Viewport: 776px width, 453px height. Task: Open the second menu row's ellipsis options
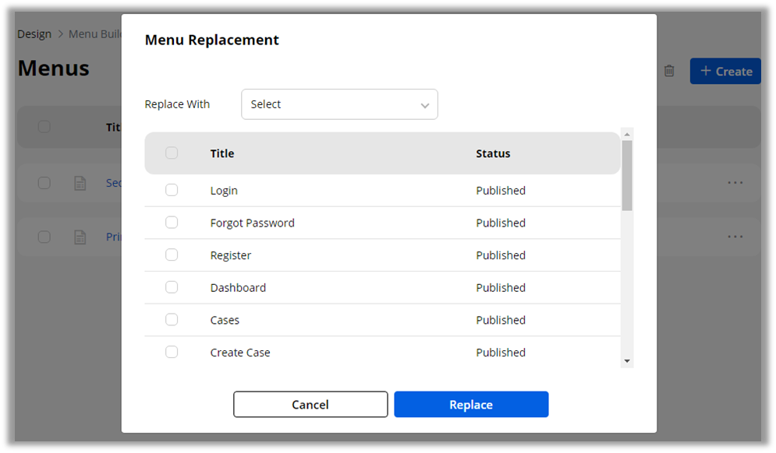(x=735, y=237)
